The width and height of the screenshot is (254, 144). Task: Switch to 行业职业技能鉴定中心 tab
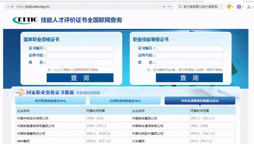click(125, 101)
